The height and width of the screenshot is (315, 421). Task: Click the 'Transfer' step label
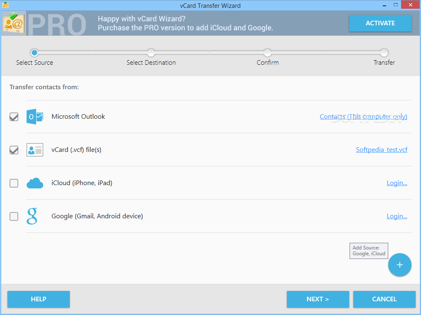pos(384,63)
